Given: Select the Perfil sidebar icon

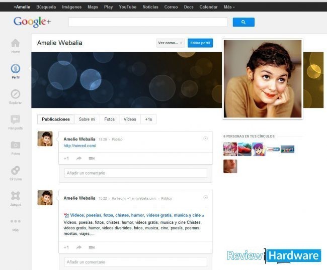Looking at the screenshot, I should click(x=15, y=70).
